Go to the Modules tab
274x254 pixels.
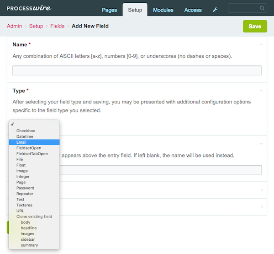(163, 10)
